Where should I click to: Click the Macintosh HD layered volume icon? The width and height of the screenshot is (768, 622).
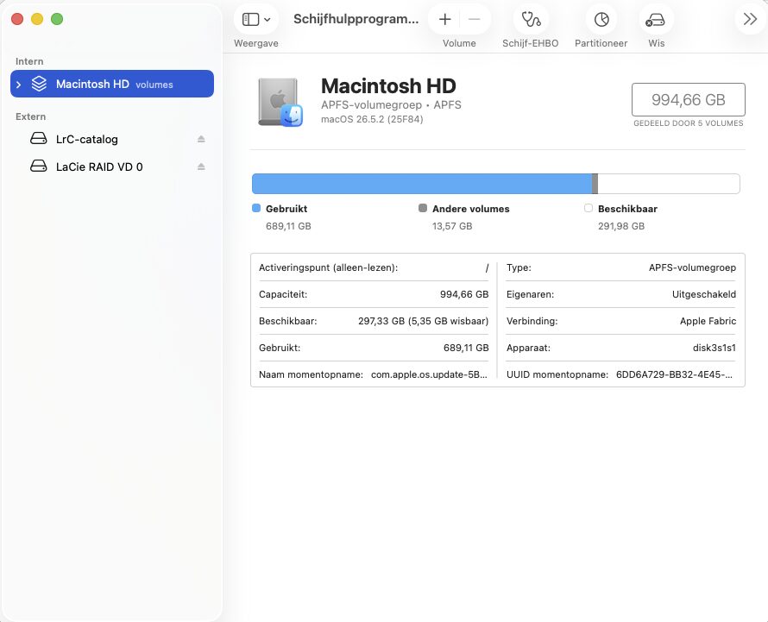click(39, 84)
